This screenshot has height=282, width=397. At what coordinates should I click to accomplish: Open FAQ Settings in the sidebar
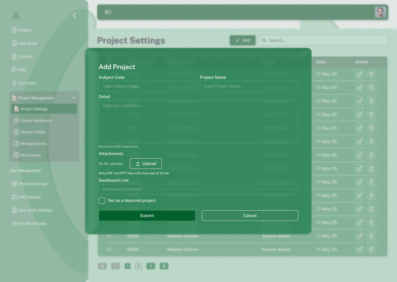point(26,197)
